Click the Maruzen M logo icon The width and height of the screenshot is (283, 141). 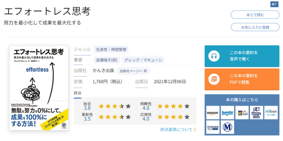(x=227, y=127)
